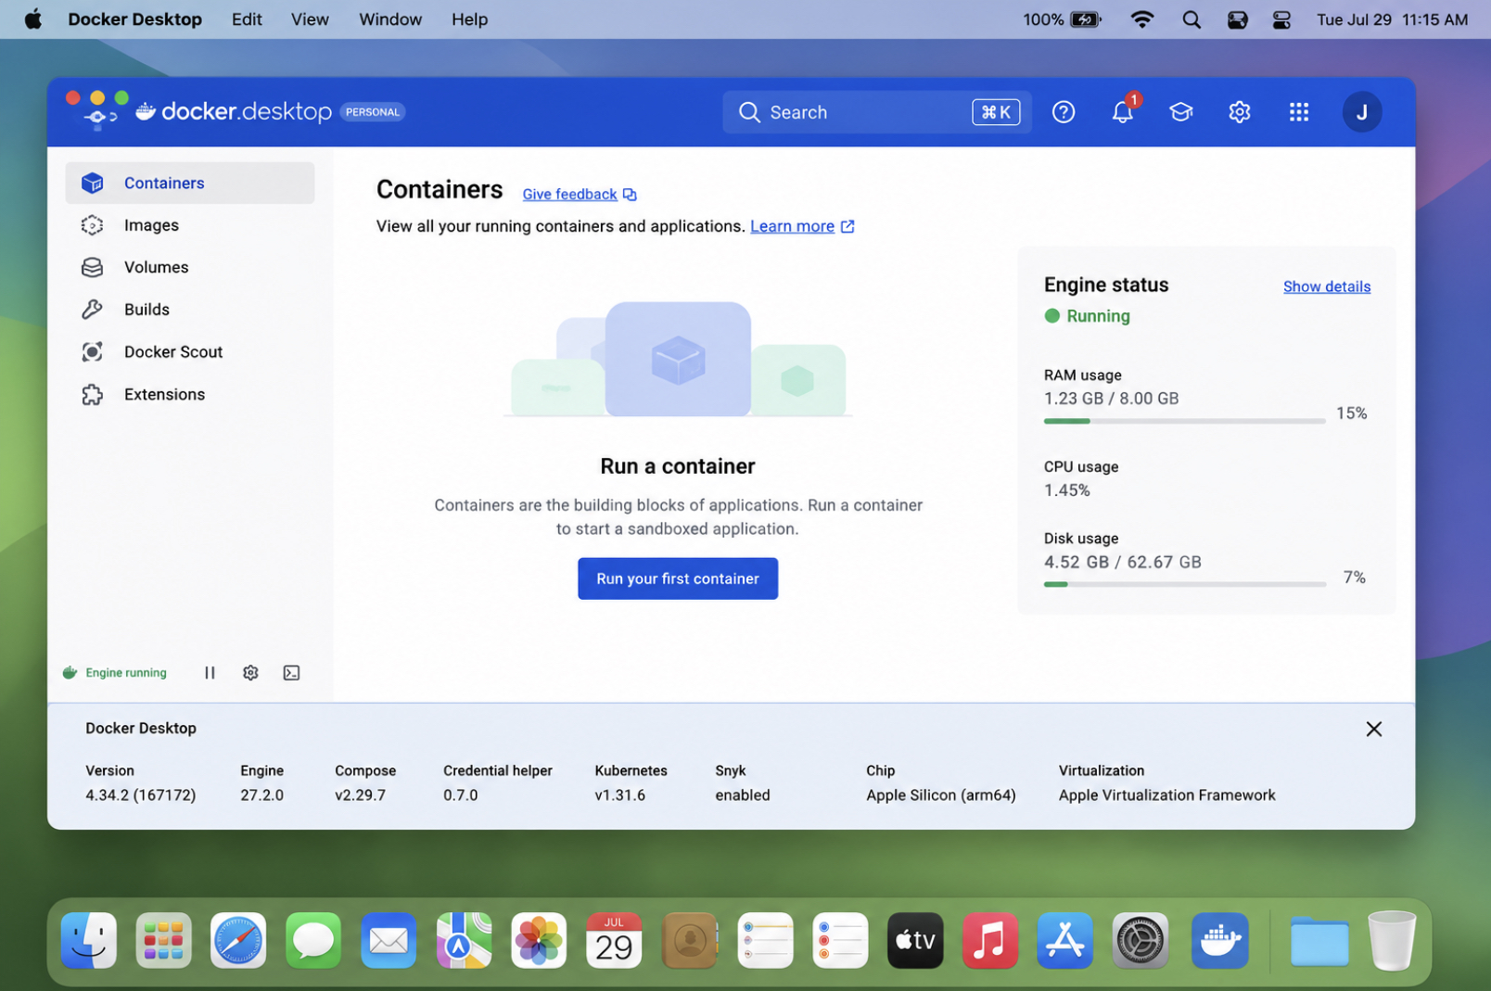Click Apple Silicon (arm64) chip text
The width and height of the screenshot is (1491, 991).
941,795
